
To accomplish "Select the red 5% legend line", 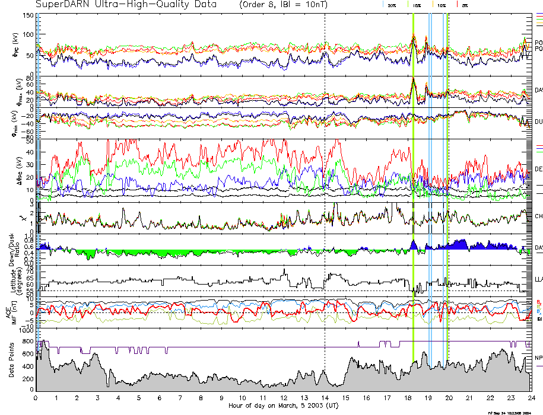I will click(x=458, y=5).
